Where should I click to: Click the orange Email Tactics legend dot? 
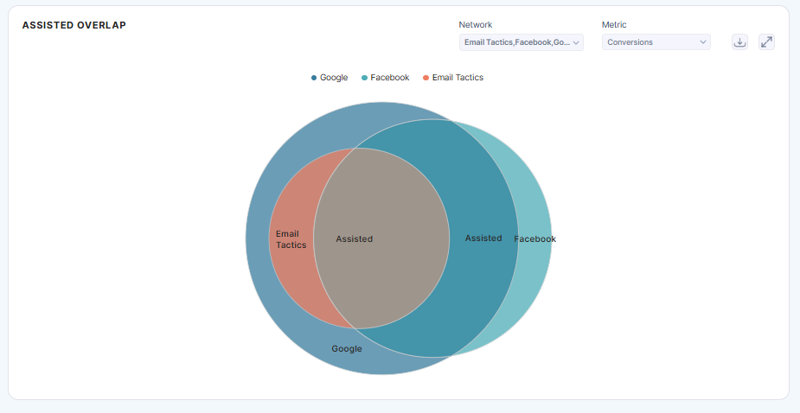(x=426, y=79)
